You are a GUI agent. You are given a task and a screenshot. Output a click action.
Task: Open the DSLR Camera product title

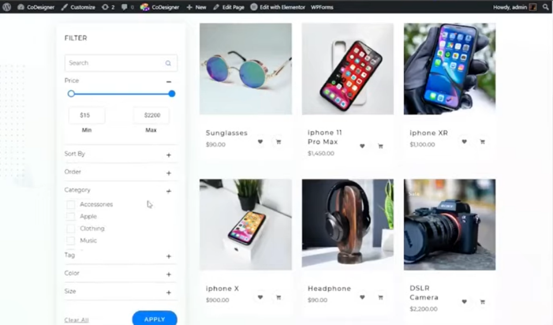424,292
